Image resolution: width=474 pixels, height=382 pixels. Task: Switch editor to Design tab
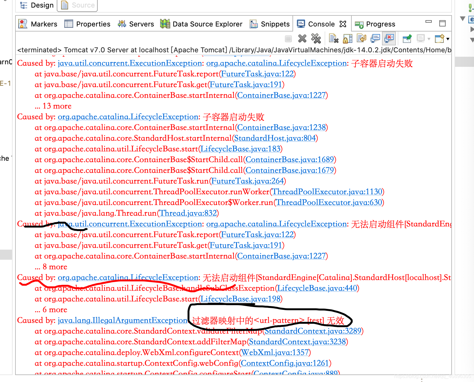coord(37,5)
